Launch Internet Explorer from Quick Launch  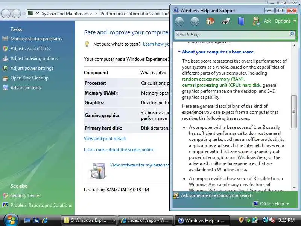45,220
